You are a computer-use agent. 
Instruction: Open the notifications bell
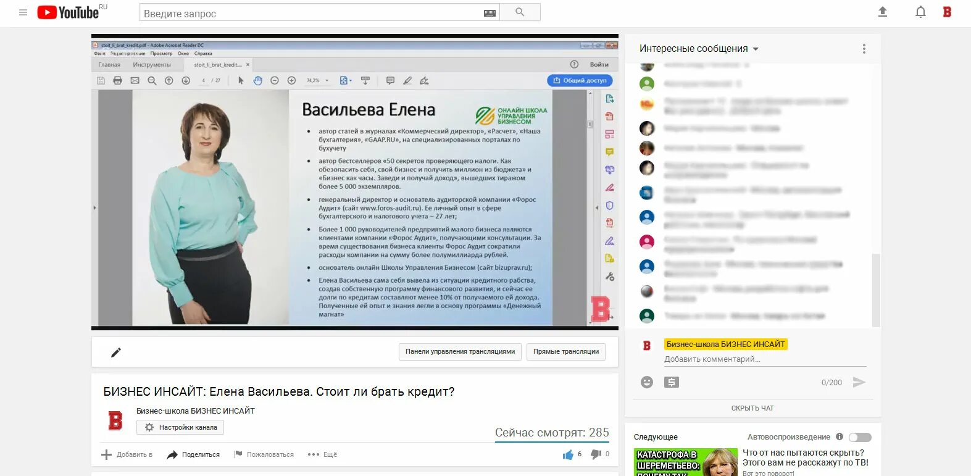(920, 12)
